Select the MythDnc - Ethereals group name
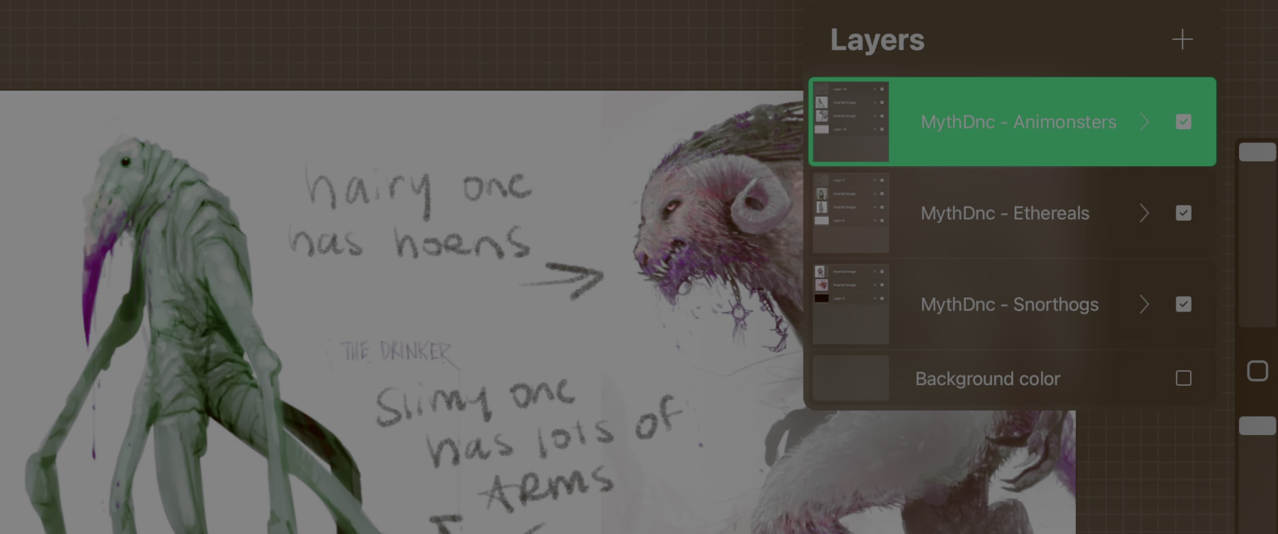 click(x=1005, y=213)
